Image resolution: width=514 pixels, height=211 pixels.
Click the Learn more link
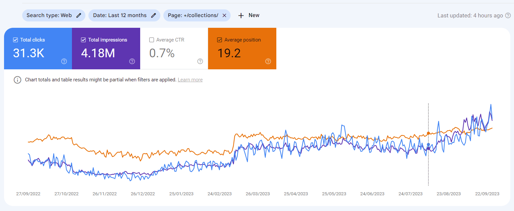click(x=190, y=80)
